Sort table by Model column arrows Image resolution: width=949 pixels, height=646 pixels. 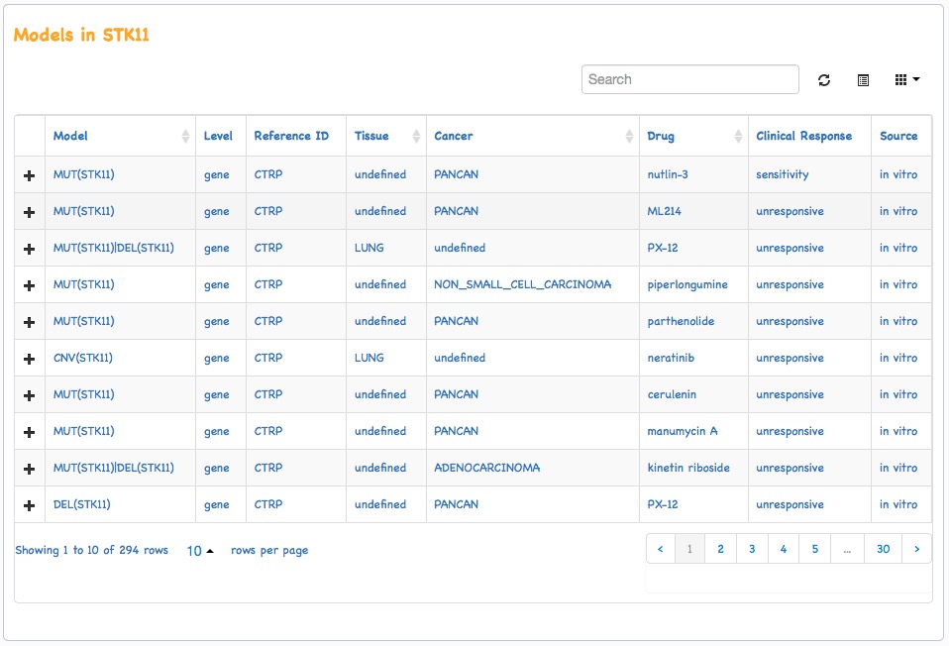[x=185, y=136]
